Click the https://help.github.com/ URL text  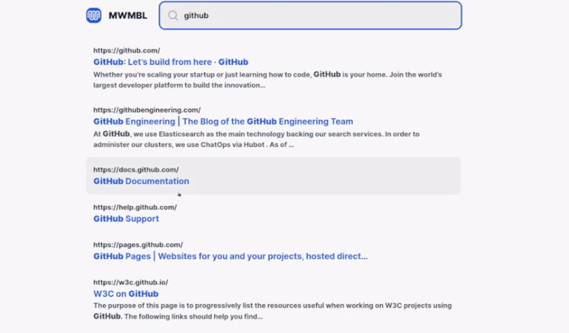[135, 207]
